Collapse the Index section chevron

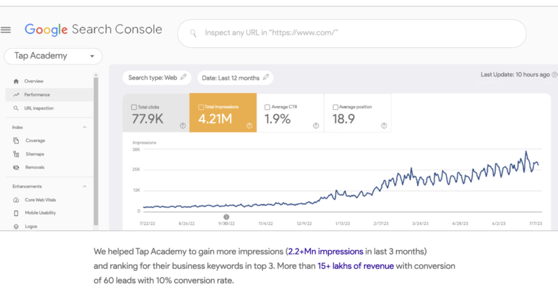tap(85, 127)
